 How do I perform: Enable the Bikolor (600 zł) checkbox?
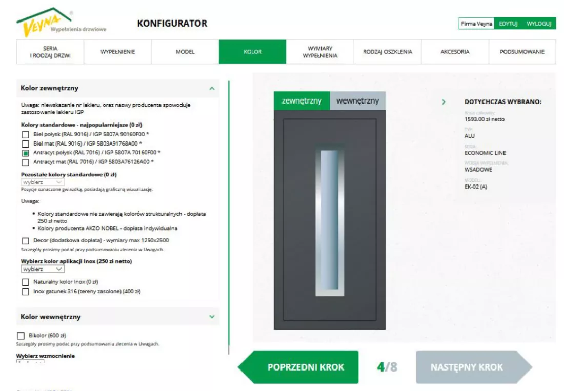[21, 336]
